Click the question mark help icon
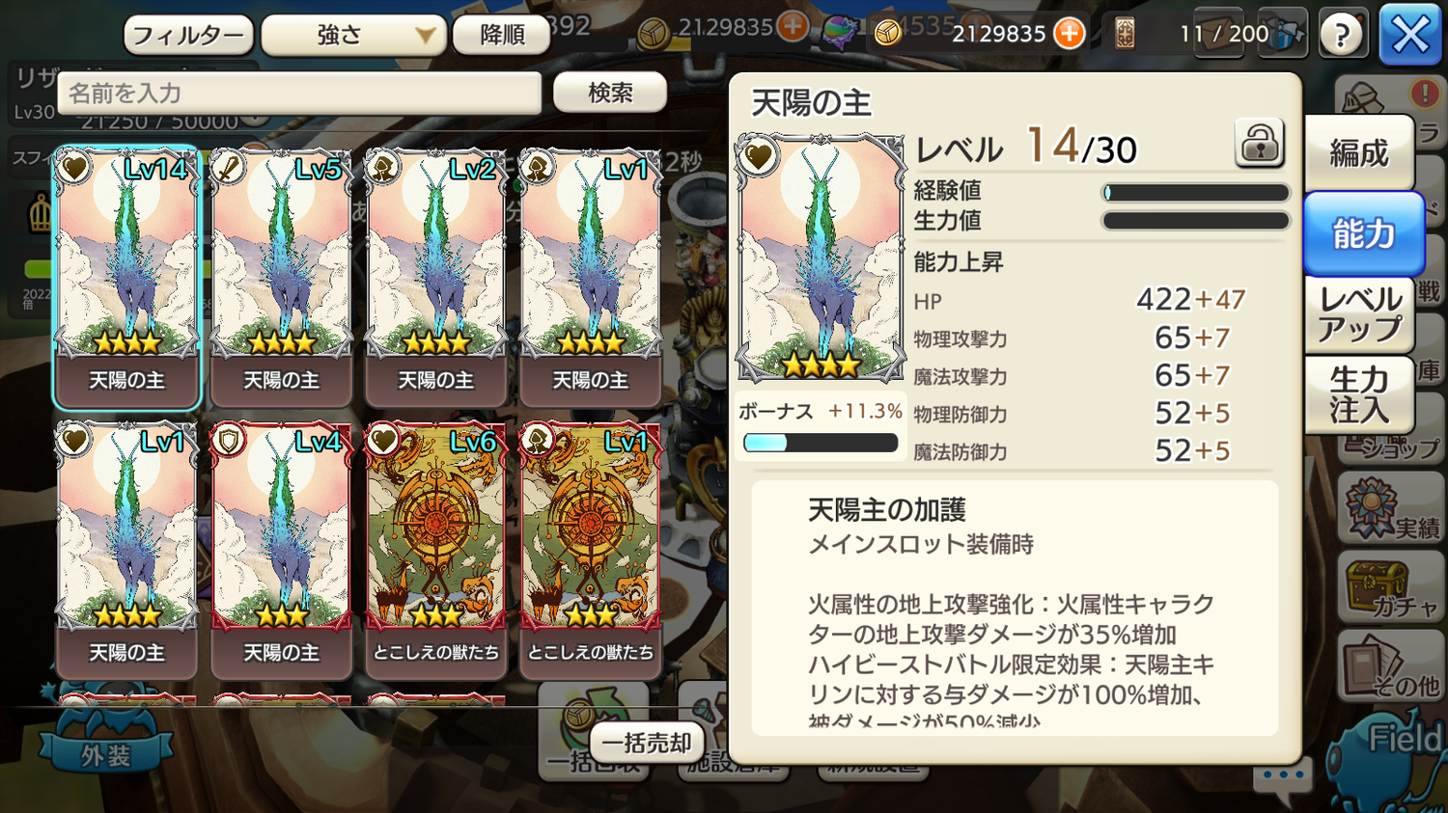 pos(1342,35)
